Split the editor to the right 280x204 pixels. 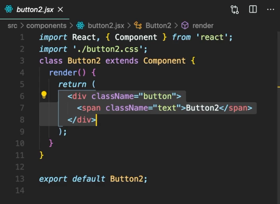pyautogui.click(x=253, y=9)
